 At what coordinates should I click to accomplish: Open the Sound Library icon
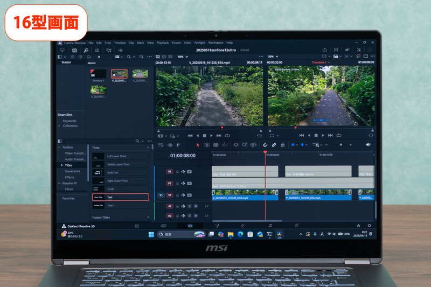pyautogui.click(x=109, y=50)
